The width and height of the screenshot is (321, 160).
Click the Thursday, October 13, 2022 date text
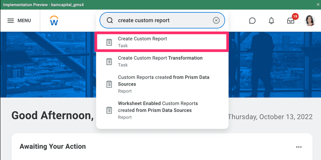pos(270,117)
